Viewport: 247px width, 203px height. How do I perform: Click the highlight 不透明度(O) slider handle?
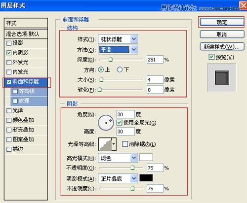tap(132, 168)
